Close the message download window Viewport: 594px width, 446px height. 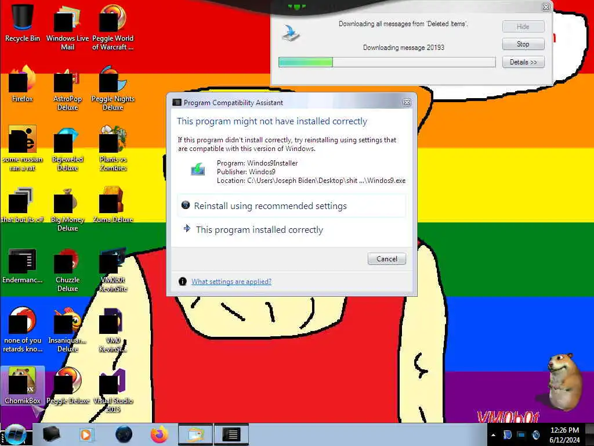point(546,7)
